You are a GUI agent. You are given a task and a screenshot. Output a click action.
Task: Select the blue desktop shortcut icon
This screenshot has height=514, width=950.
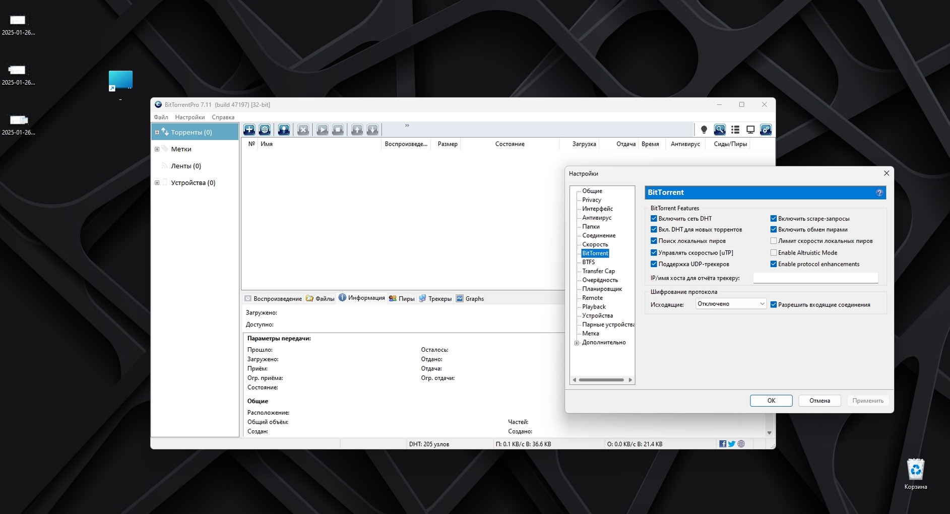pos(120,82)
